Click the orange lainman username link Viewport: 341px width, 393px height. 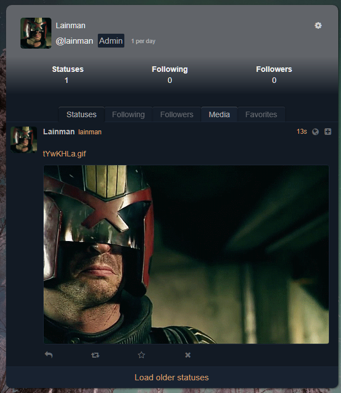coord(90,132)
